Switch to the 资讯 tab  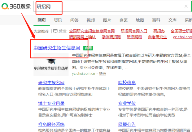(x=58, y=20)
